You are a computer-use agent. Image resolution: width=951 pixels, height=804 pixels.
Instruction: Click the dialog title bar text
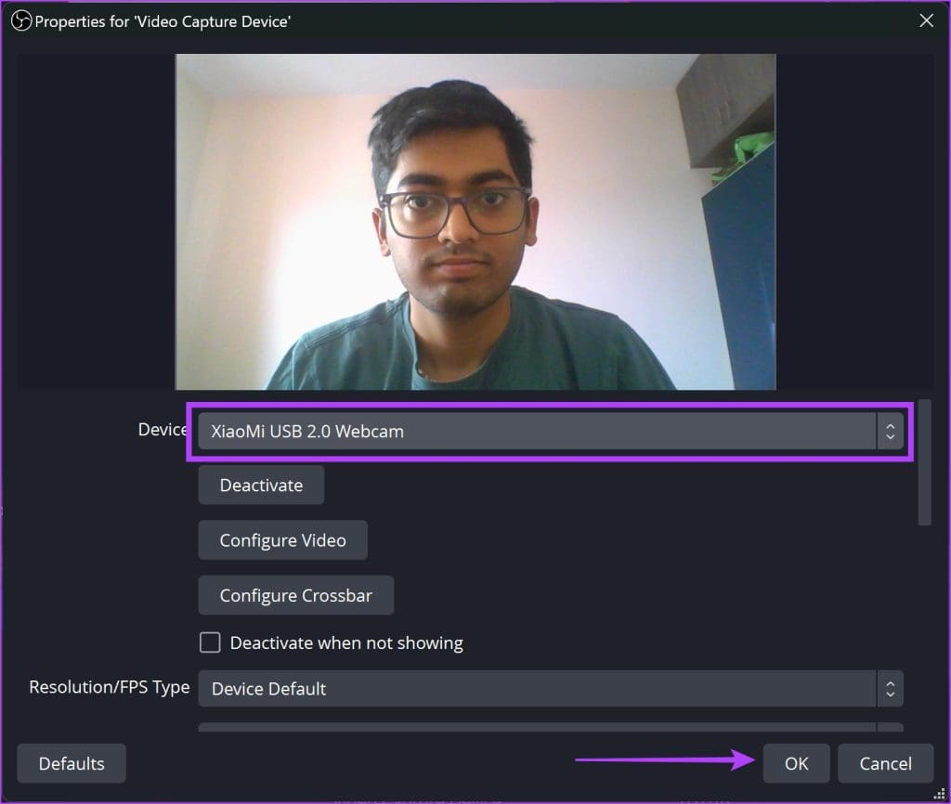click(x=163, y=20)
